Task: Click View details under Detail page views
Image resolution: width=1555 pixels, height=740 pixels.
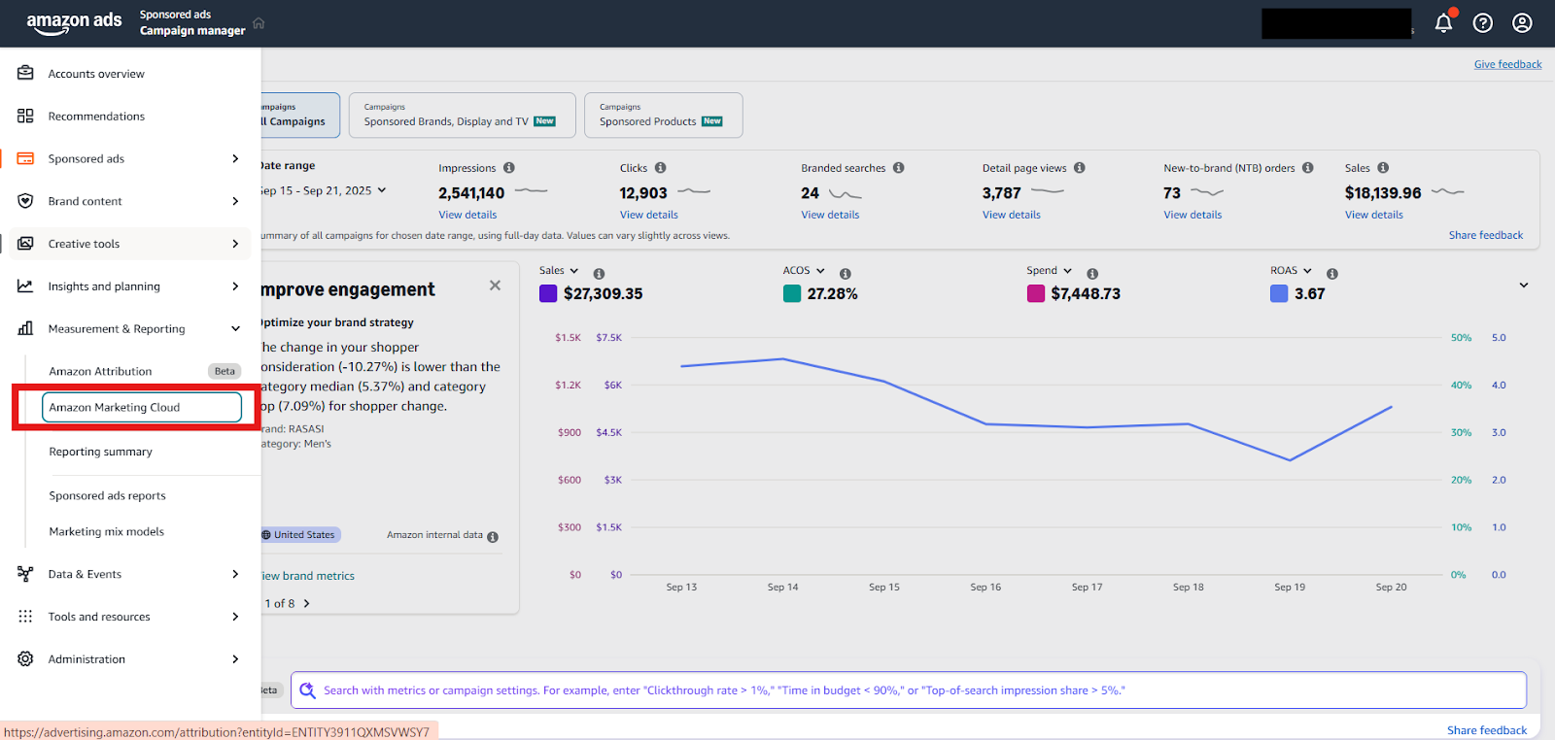Action: [1012, 215]
